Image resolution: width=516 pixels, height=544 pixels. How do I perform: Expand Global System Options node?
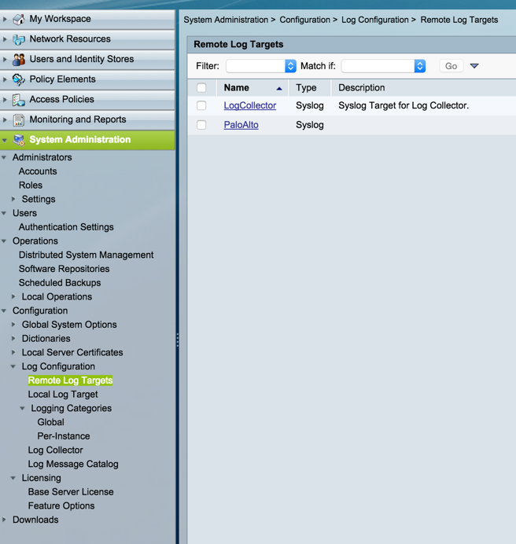(x=13, y=325)
